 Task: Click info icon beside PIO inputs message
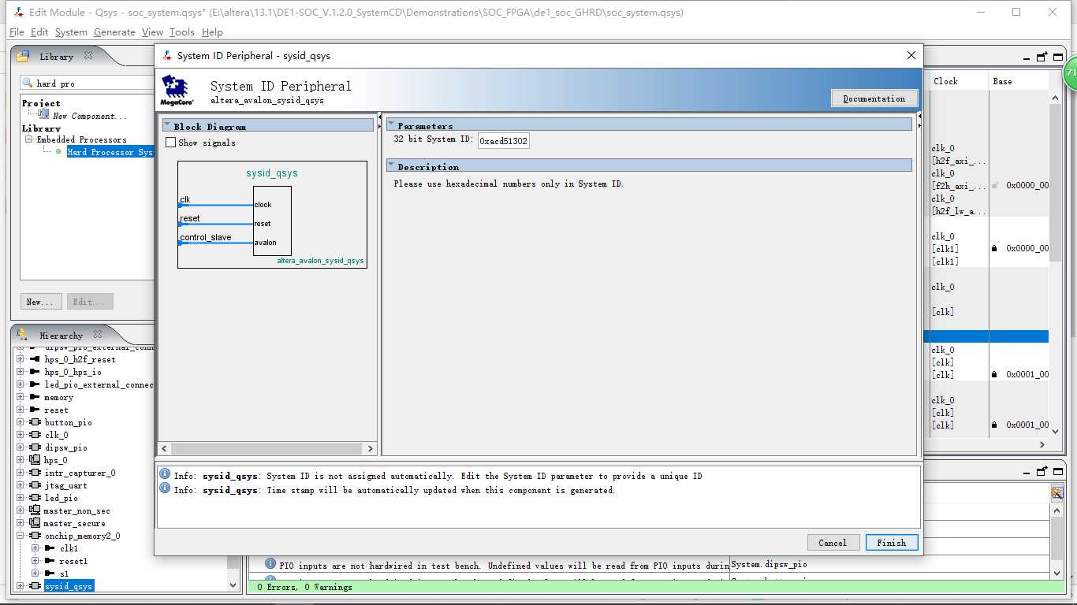[270, 564]
